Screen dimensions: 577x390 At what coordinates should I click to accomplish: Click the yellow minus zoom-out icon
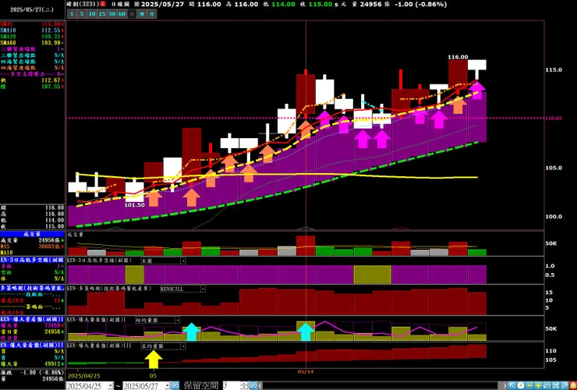[x=529, y=385]
